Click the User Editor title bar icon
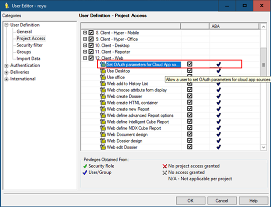Image resolution: width=271 pixels, height=207 pixels. (x=7, y=5)
